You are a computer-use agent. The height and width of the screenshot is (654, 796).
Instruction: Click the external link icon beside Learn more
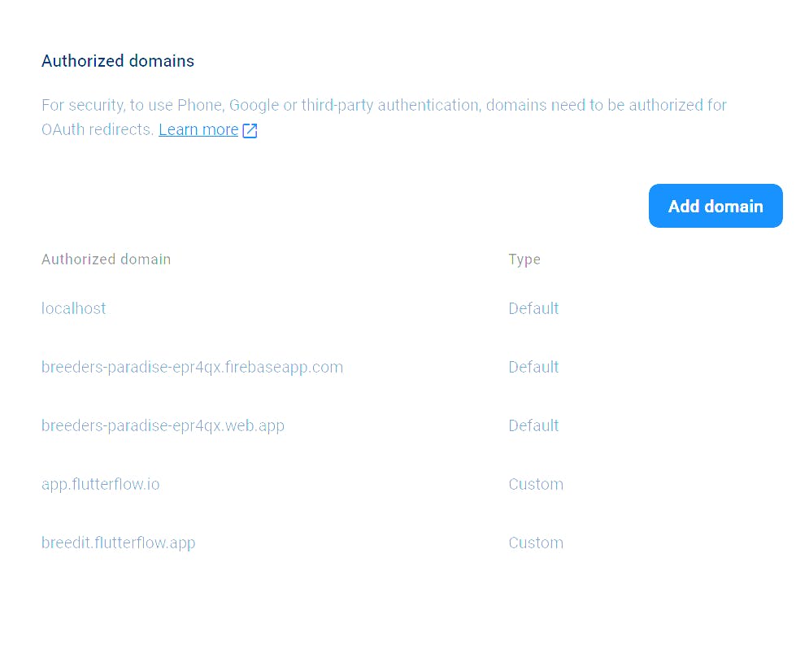click(250, 130)
